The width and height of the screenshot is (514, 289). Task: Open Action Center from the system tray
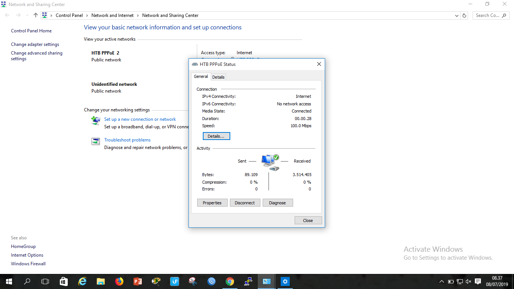(478, 281)
